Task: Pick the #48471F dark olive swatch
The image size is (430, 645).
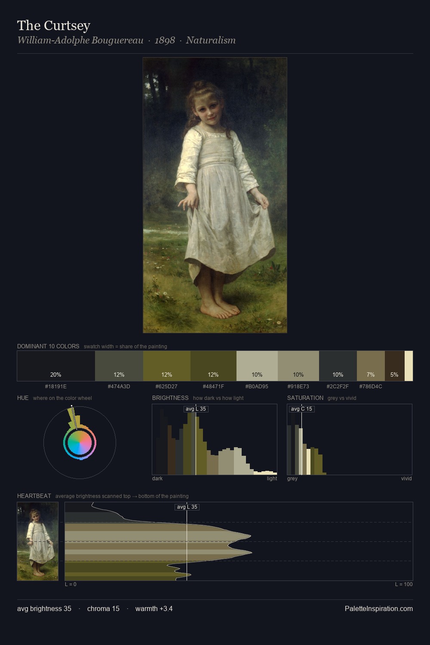Action: coord(213,366)
